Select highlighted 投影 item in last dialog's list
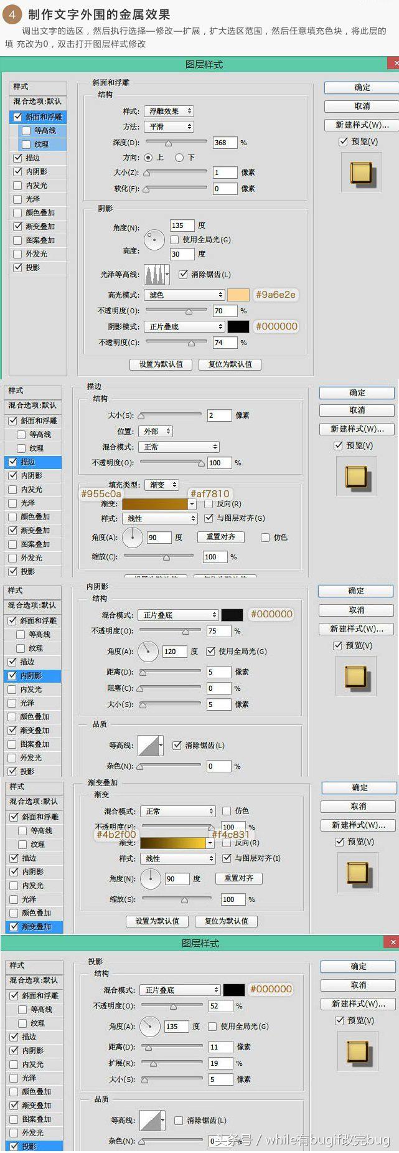Image resolution: width=399 pixels, height=1153 pixels. point(35,1146)
